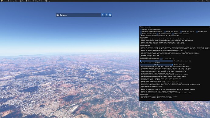The height and width of the screenshot is (118, 210).
Task: Collapse the Debug Weather window triangle
Action: pos(140,27)
